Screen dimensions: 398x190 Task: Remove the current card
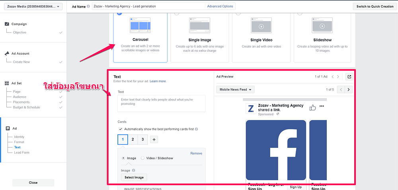click(196, 153)
